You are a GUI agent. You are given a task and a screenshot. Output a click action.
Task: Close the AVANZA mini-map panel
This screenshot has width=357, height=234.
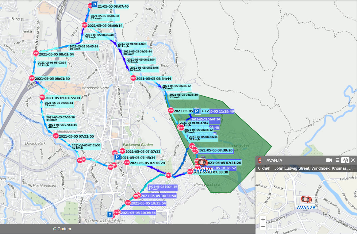(353, 160)
